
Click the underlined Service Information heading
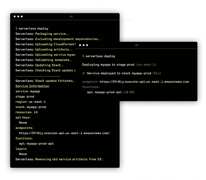32,86
